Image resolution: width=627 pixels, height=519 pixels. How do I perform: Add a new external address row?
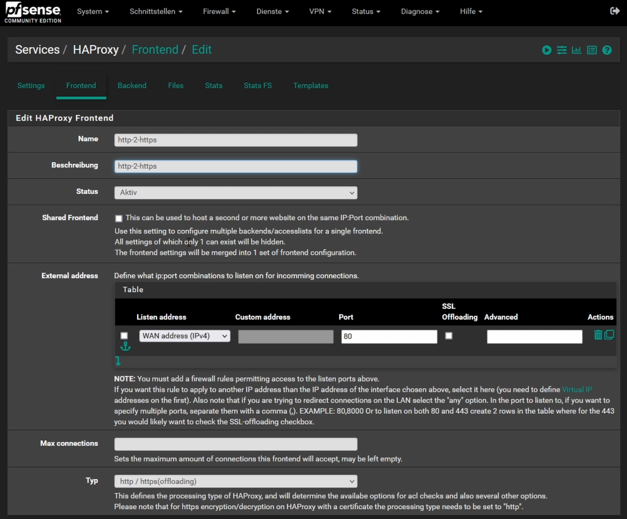point(118,361)
